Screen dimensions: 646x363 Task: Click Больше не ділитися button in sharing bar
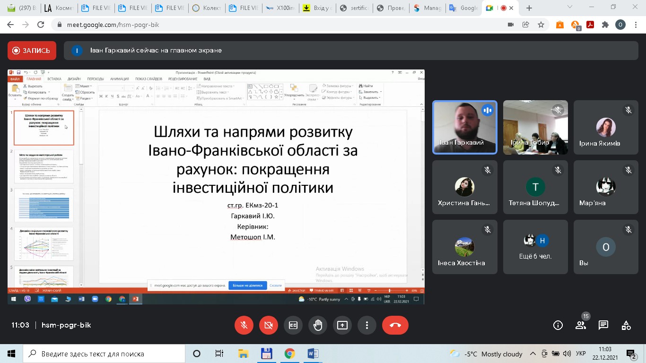[248, 285]
